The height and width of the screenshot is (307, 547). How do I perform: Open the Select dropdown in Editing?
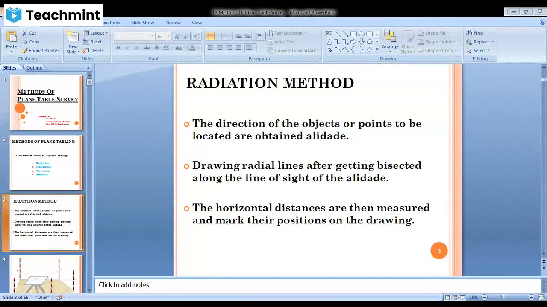[x=478, y=50]
